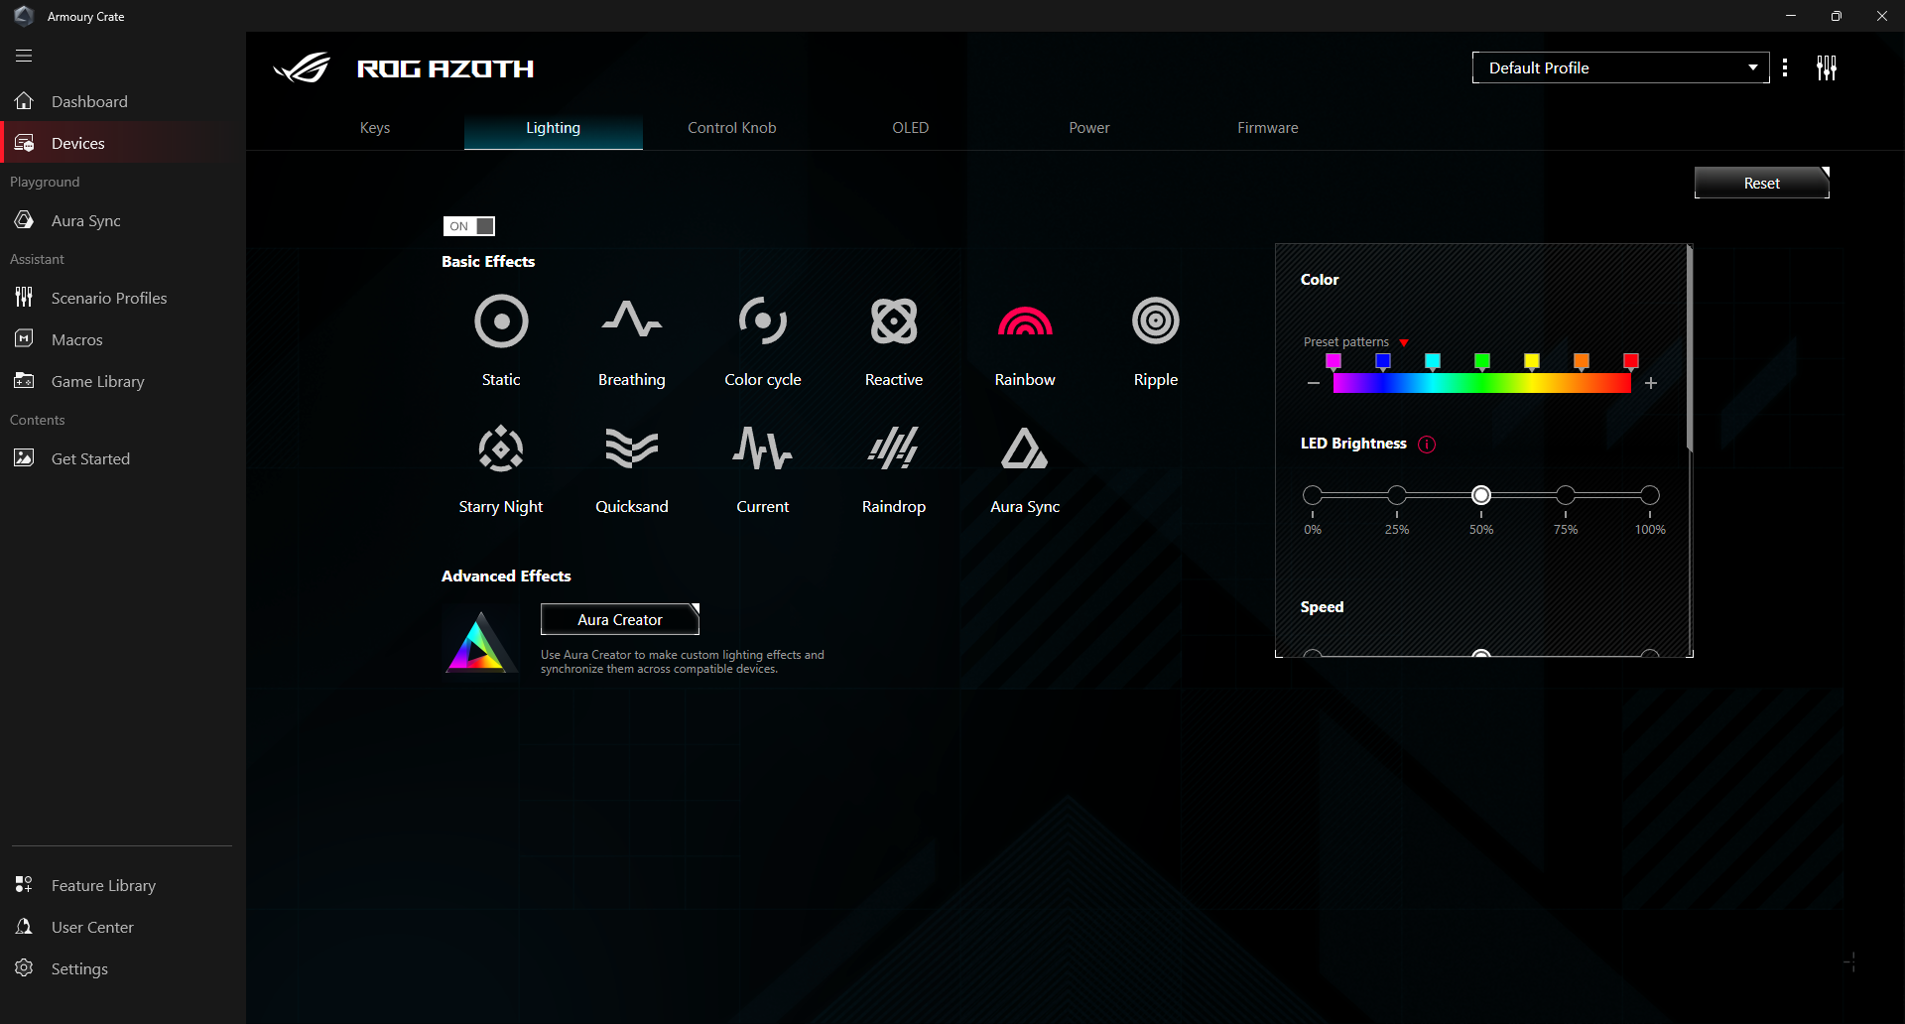
Task: Expand the Preset patterns dropdown arrow
Action: 1404,342
